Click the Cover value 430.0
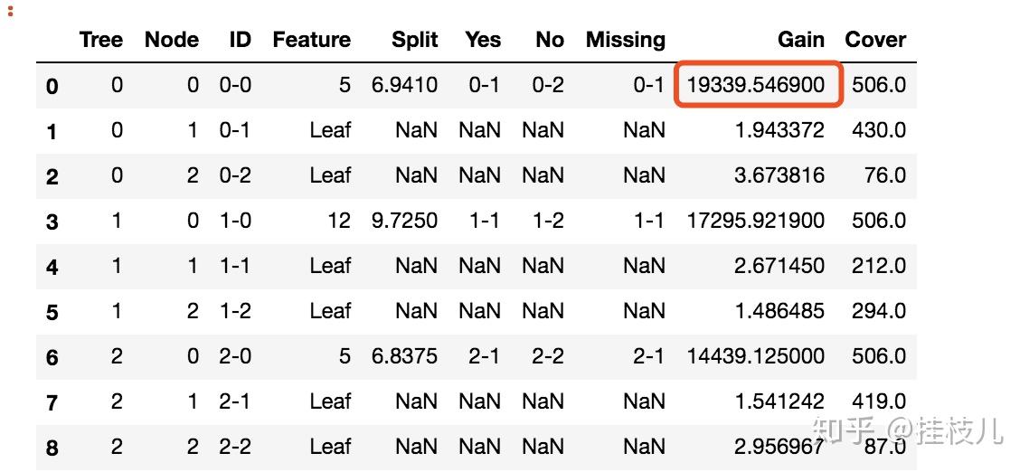Screen dimensions: 1029x472 click(878, 130)
